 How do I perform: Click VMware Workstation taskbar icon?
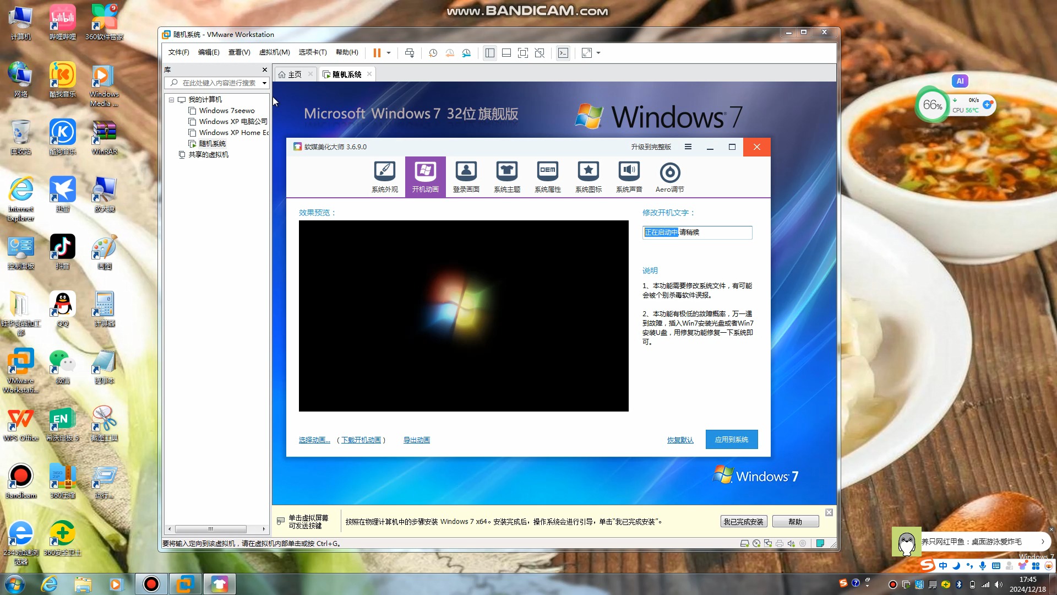(185, 584)
